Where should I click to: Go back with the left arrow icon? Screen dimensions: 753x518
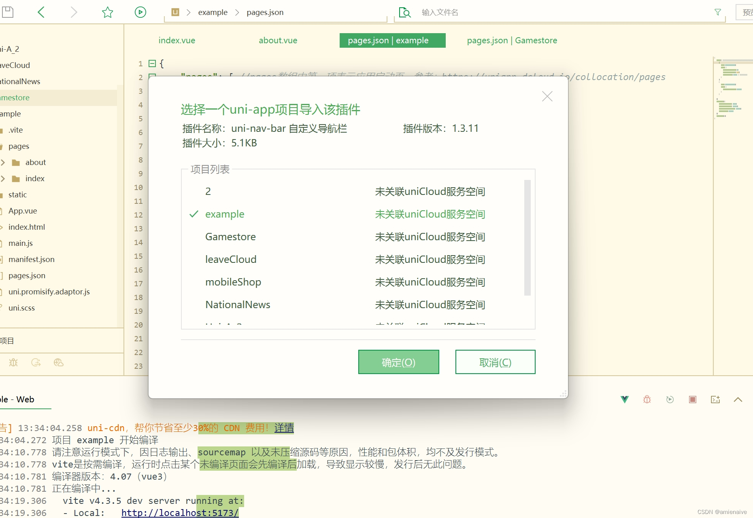41,12
